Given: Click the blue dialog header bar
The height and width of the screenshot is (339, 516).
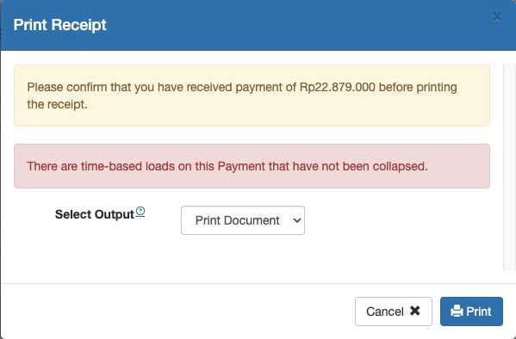Looking at the screenshot, I should point(258,25).
